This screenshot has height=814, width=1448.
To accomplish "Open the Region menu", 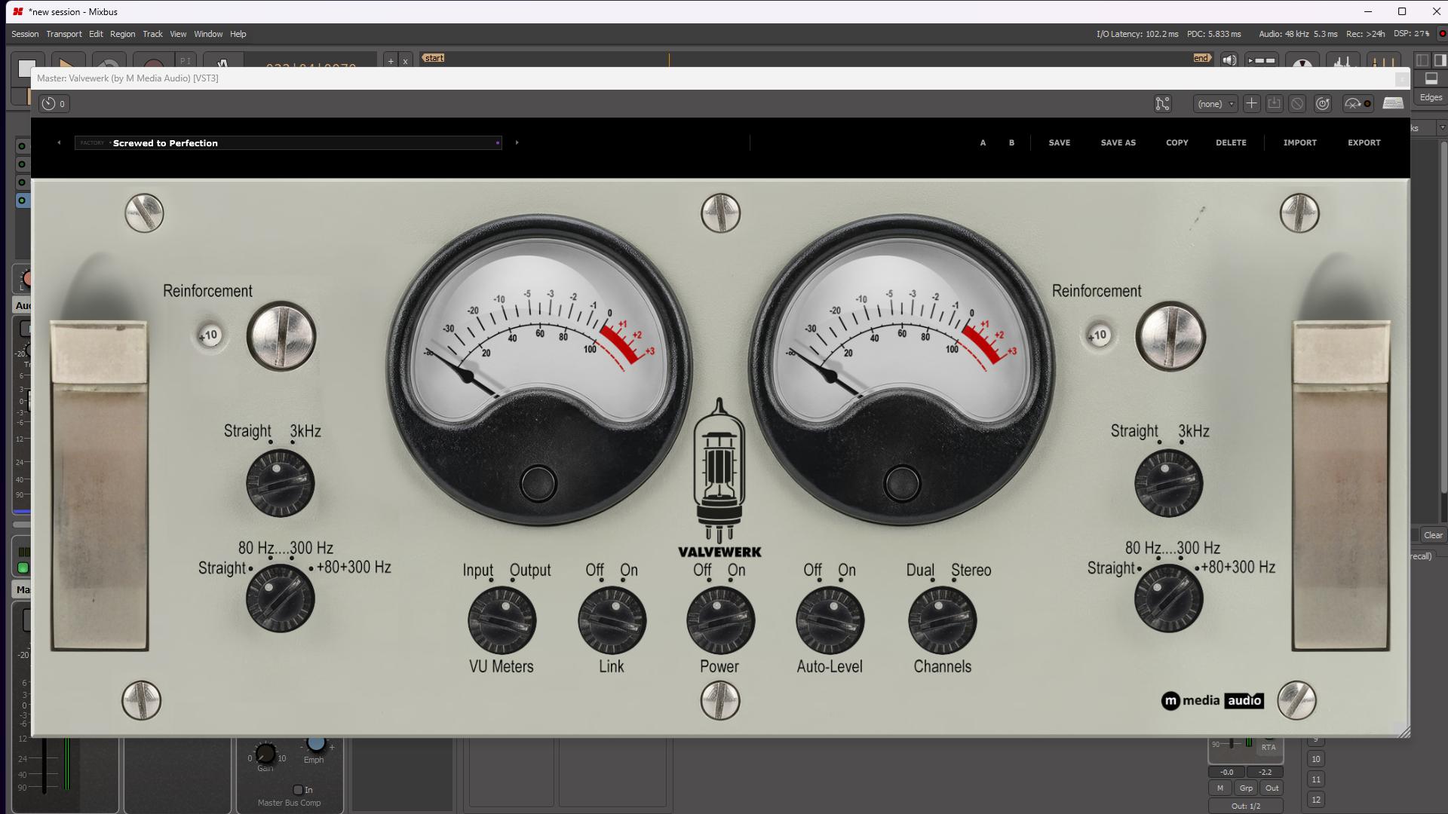I will point(122,34).
